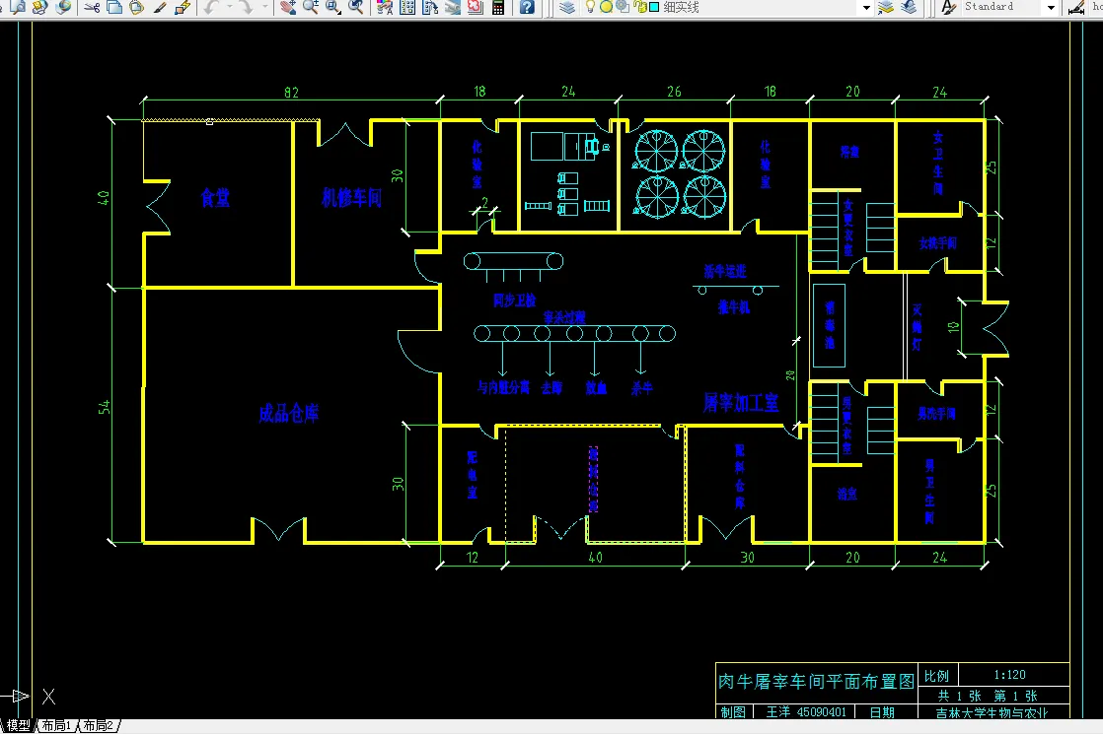Select the 54 dimension on left side

pyautogui.click(x=105, y=408)
